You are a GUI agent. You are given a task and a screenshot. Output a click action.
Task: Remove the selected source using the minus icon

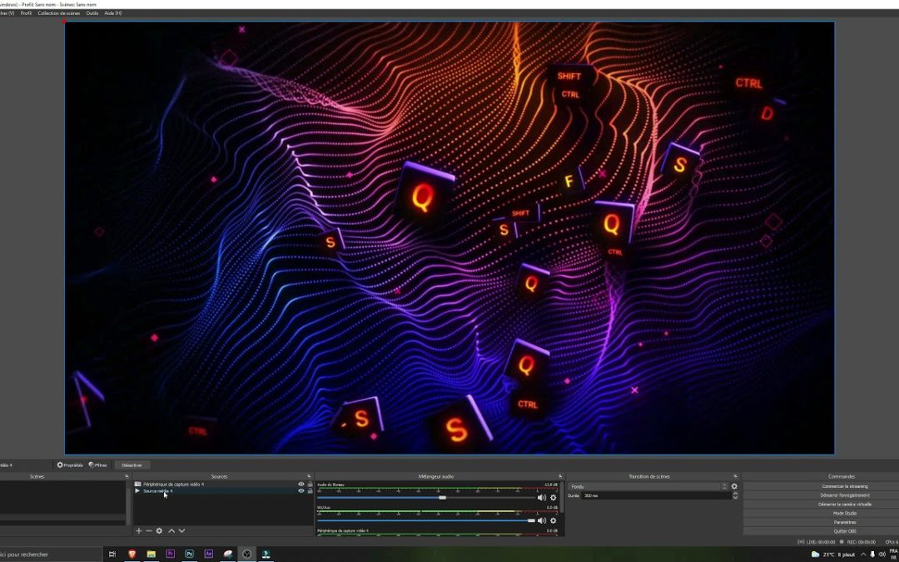pyautogui.click(x=149, y=531)
